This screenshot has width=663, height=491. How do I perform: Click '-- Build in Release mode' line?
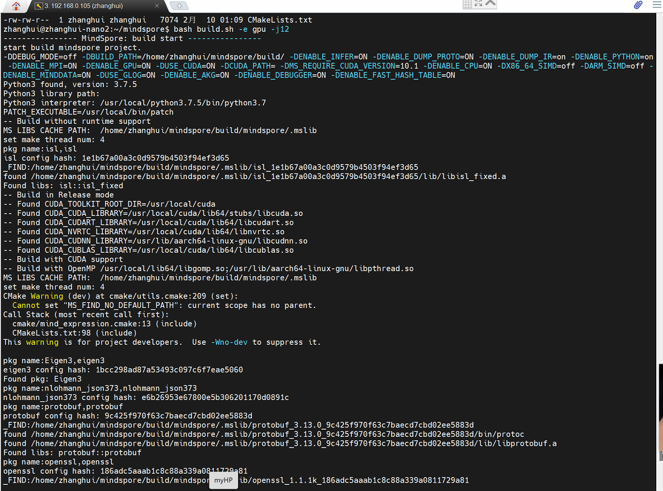tap(58, 195)
